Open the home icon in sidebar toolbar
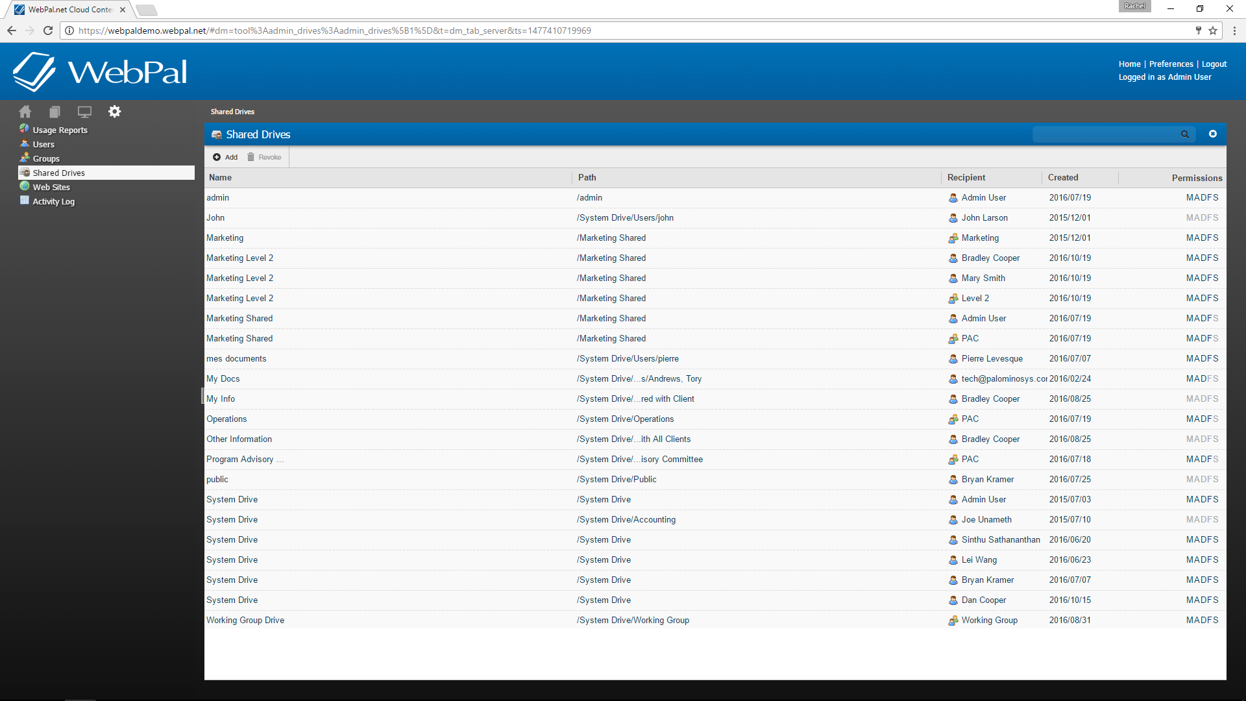The image size is (1246, 701). (x=25, y=112)
